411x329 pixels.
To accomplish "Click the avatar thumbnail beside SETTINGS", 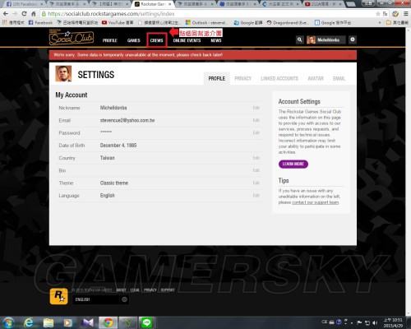I will point(63,73).
